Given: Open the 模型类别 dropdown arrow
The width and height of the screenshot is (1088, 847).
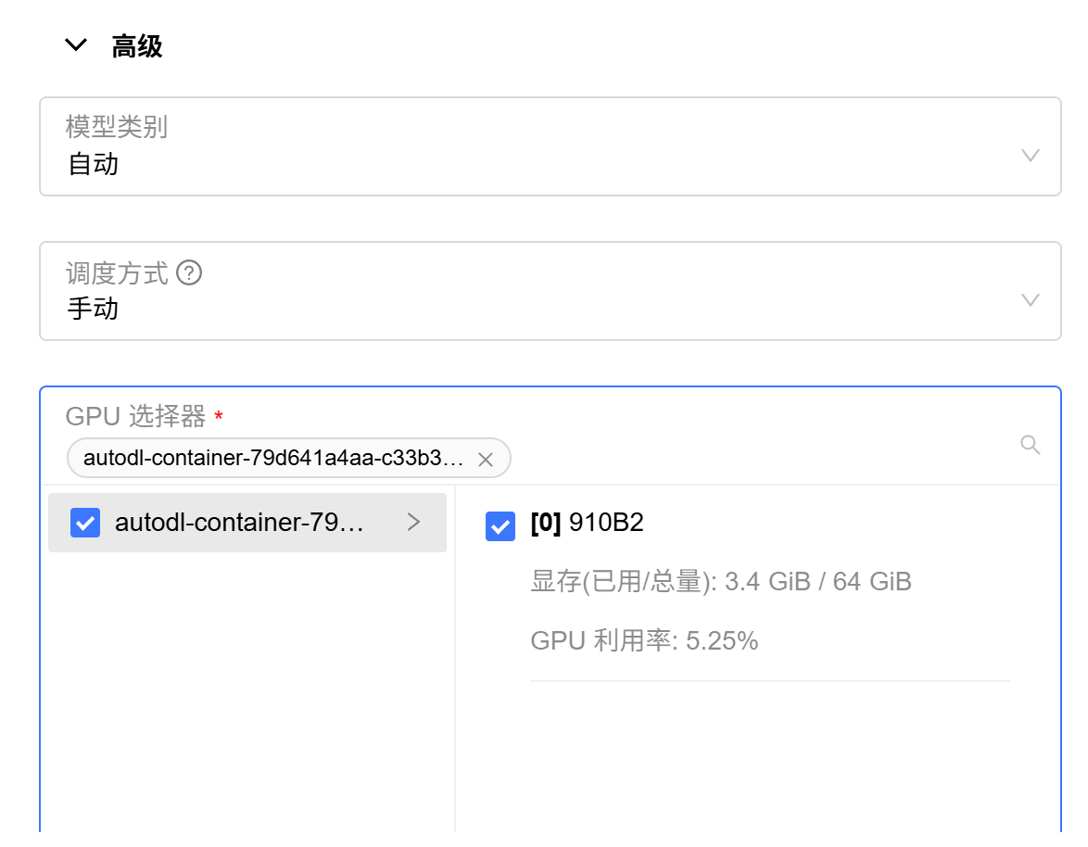Looking at the screenshot, I should [x=1030, y=155].
